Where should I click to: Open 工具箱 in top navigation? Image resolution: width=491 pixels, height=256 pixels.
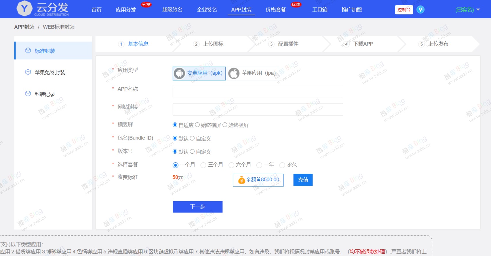pyautogui.click(x=320, y=10)
